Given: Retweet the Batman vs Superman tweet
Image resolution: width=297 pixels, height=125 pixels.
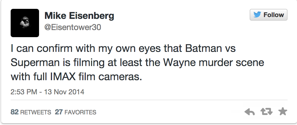Looking at the screenshot, I should [266, 112].
